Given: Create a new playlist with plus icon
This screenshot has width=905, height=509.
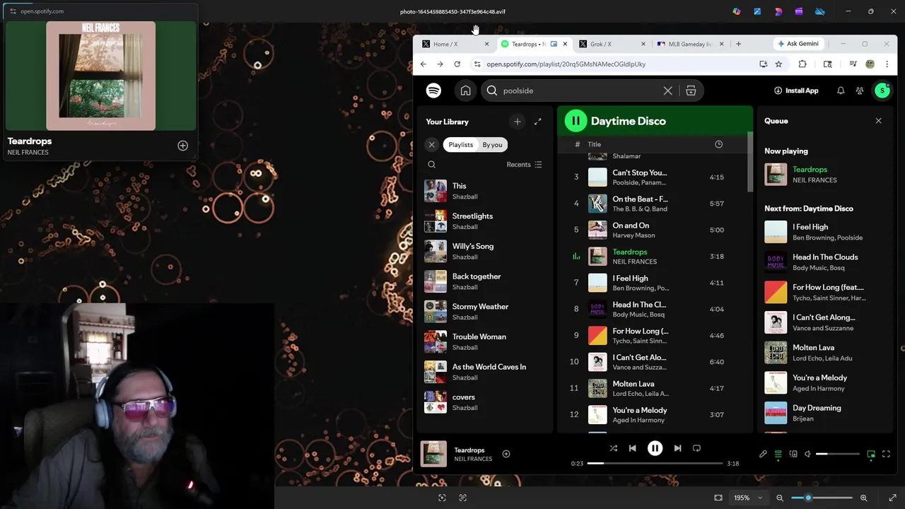Looking at the screenshot, I should point(517,122).
